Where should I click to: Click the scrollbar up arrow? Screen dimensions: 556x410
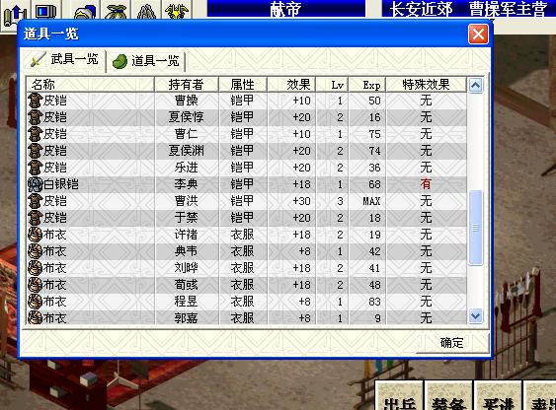tap(475, 86)
